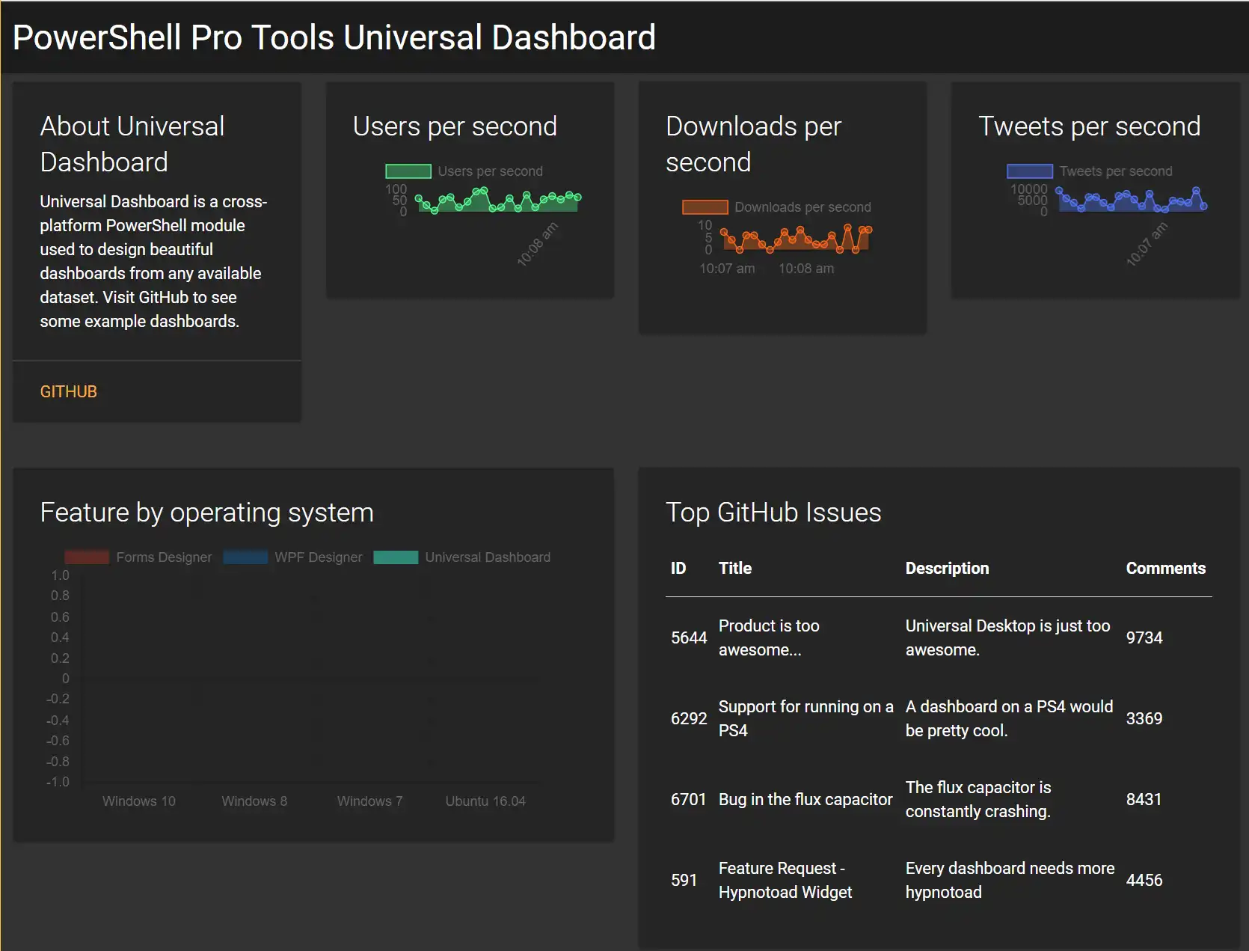Toggle the green Users per second legend swatch

coord(408,171)
